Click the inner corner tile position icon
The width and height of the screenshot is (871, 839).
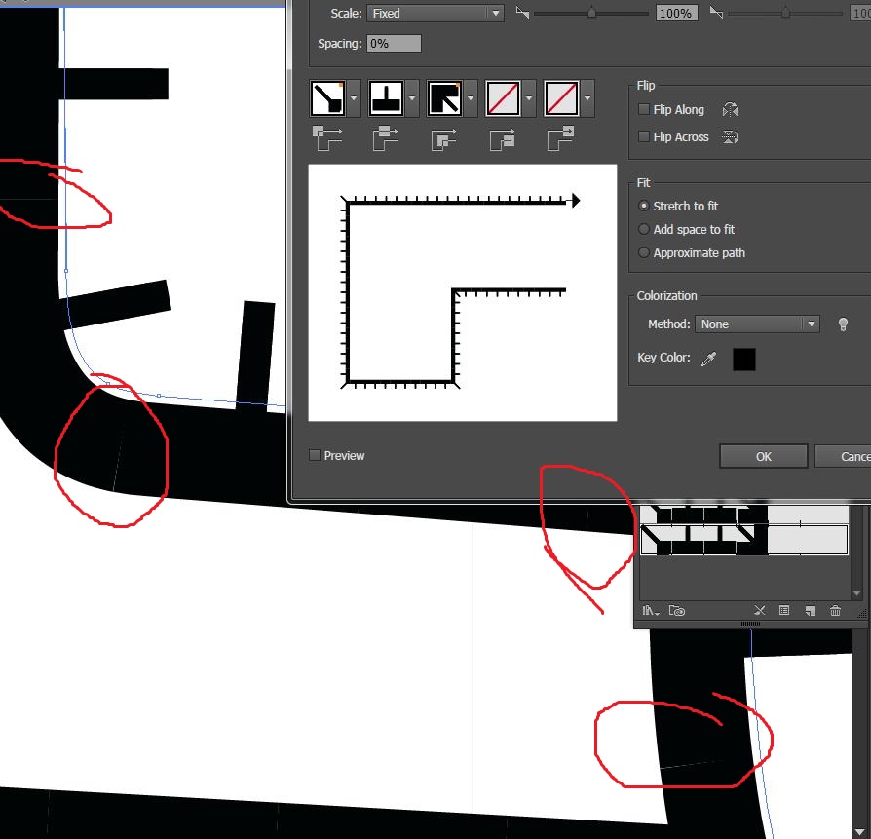(x=444, y=139)
